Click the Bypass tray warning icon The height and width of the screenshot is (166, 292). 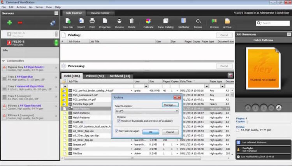tap(4, 68)
